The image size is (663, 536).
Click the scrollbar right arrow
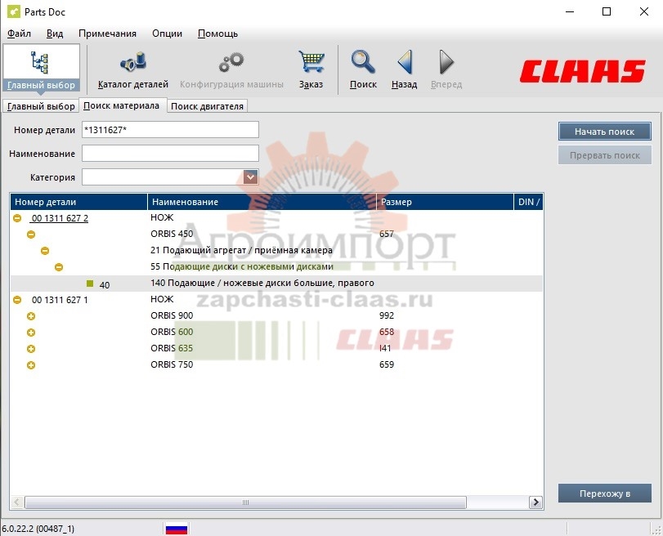(x=535, y=502)
